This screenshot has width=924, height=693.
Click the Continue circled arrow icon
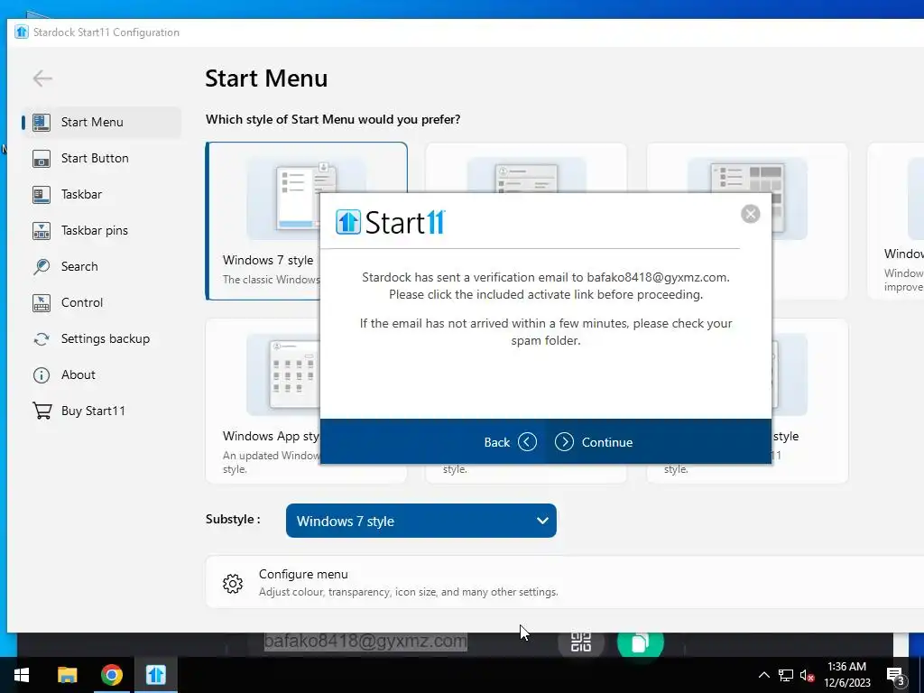point(564,442)
